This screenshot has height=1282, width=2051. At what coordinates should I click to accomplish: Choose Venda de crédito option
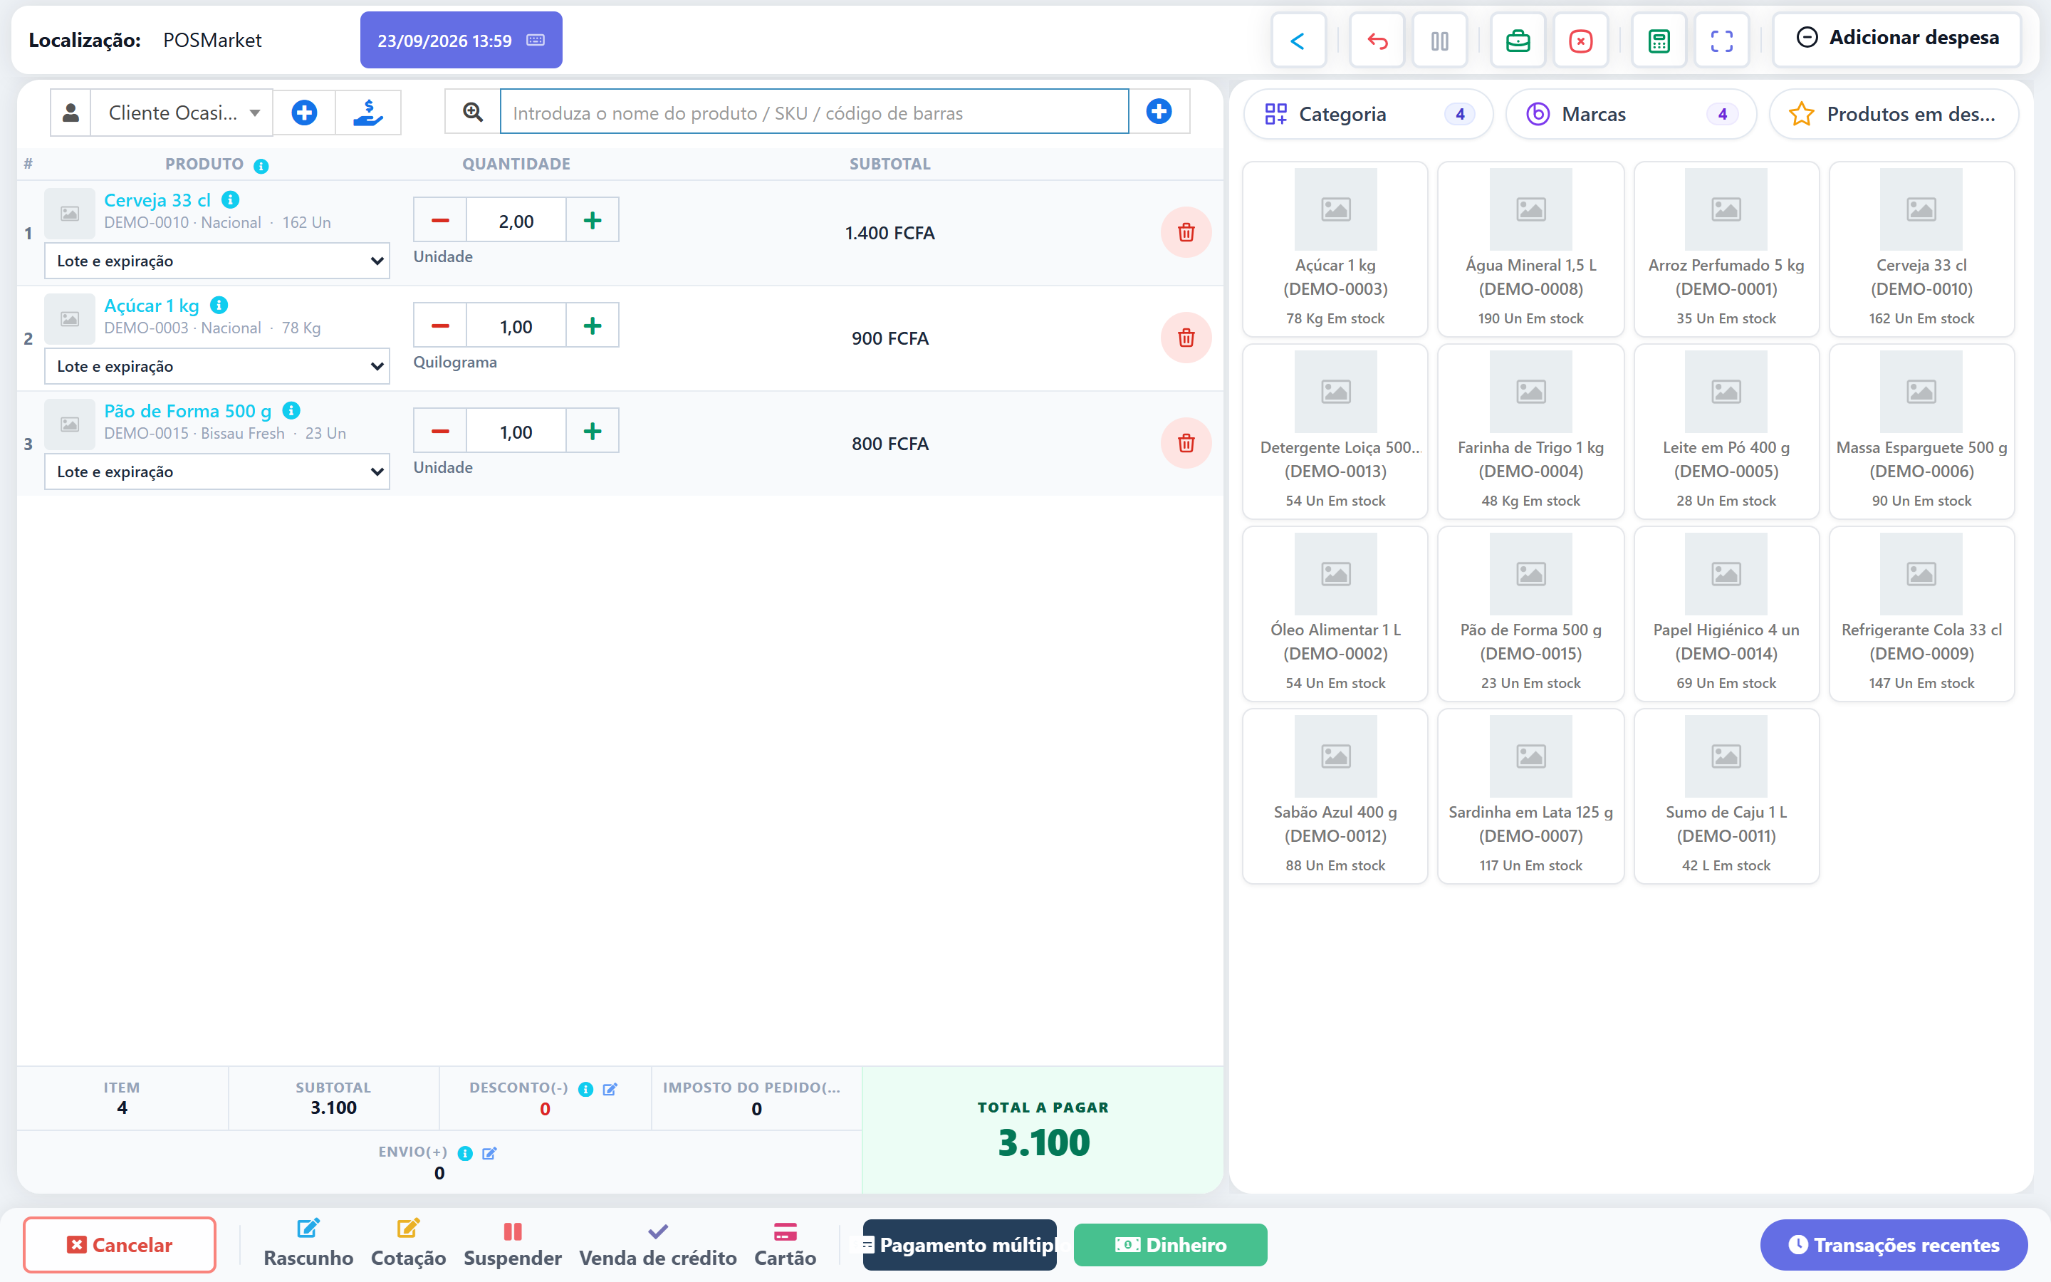tap(658, 1244)
